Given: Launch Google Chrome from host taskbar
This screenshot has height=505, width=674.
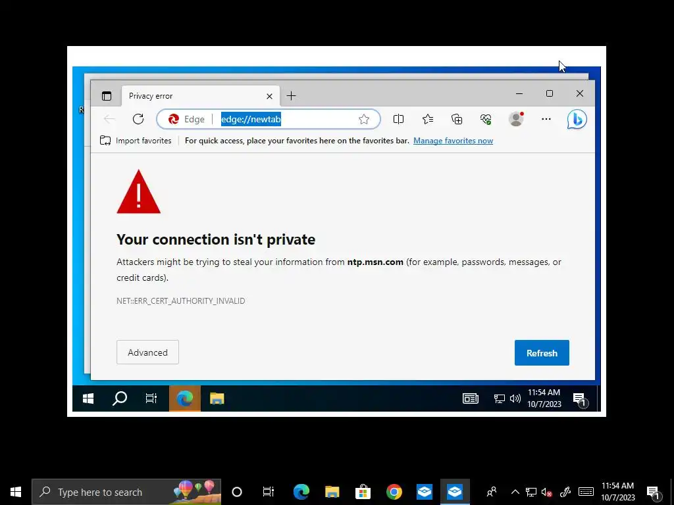Looking at the screenshot, I should (x=394, y=492).
